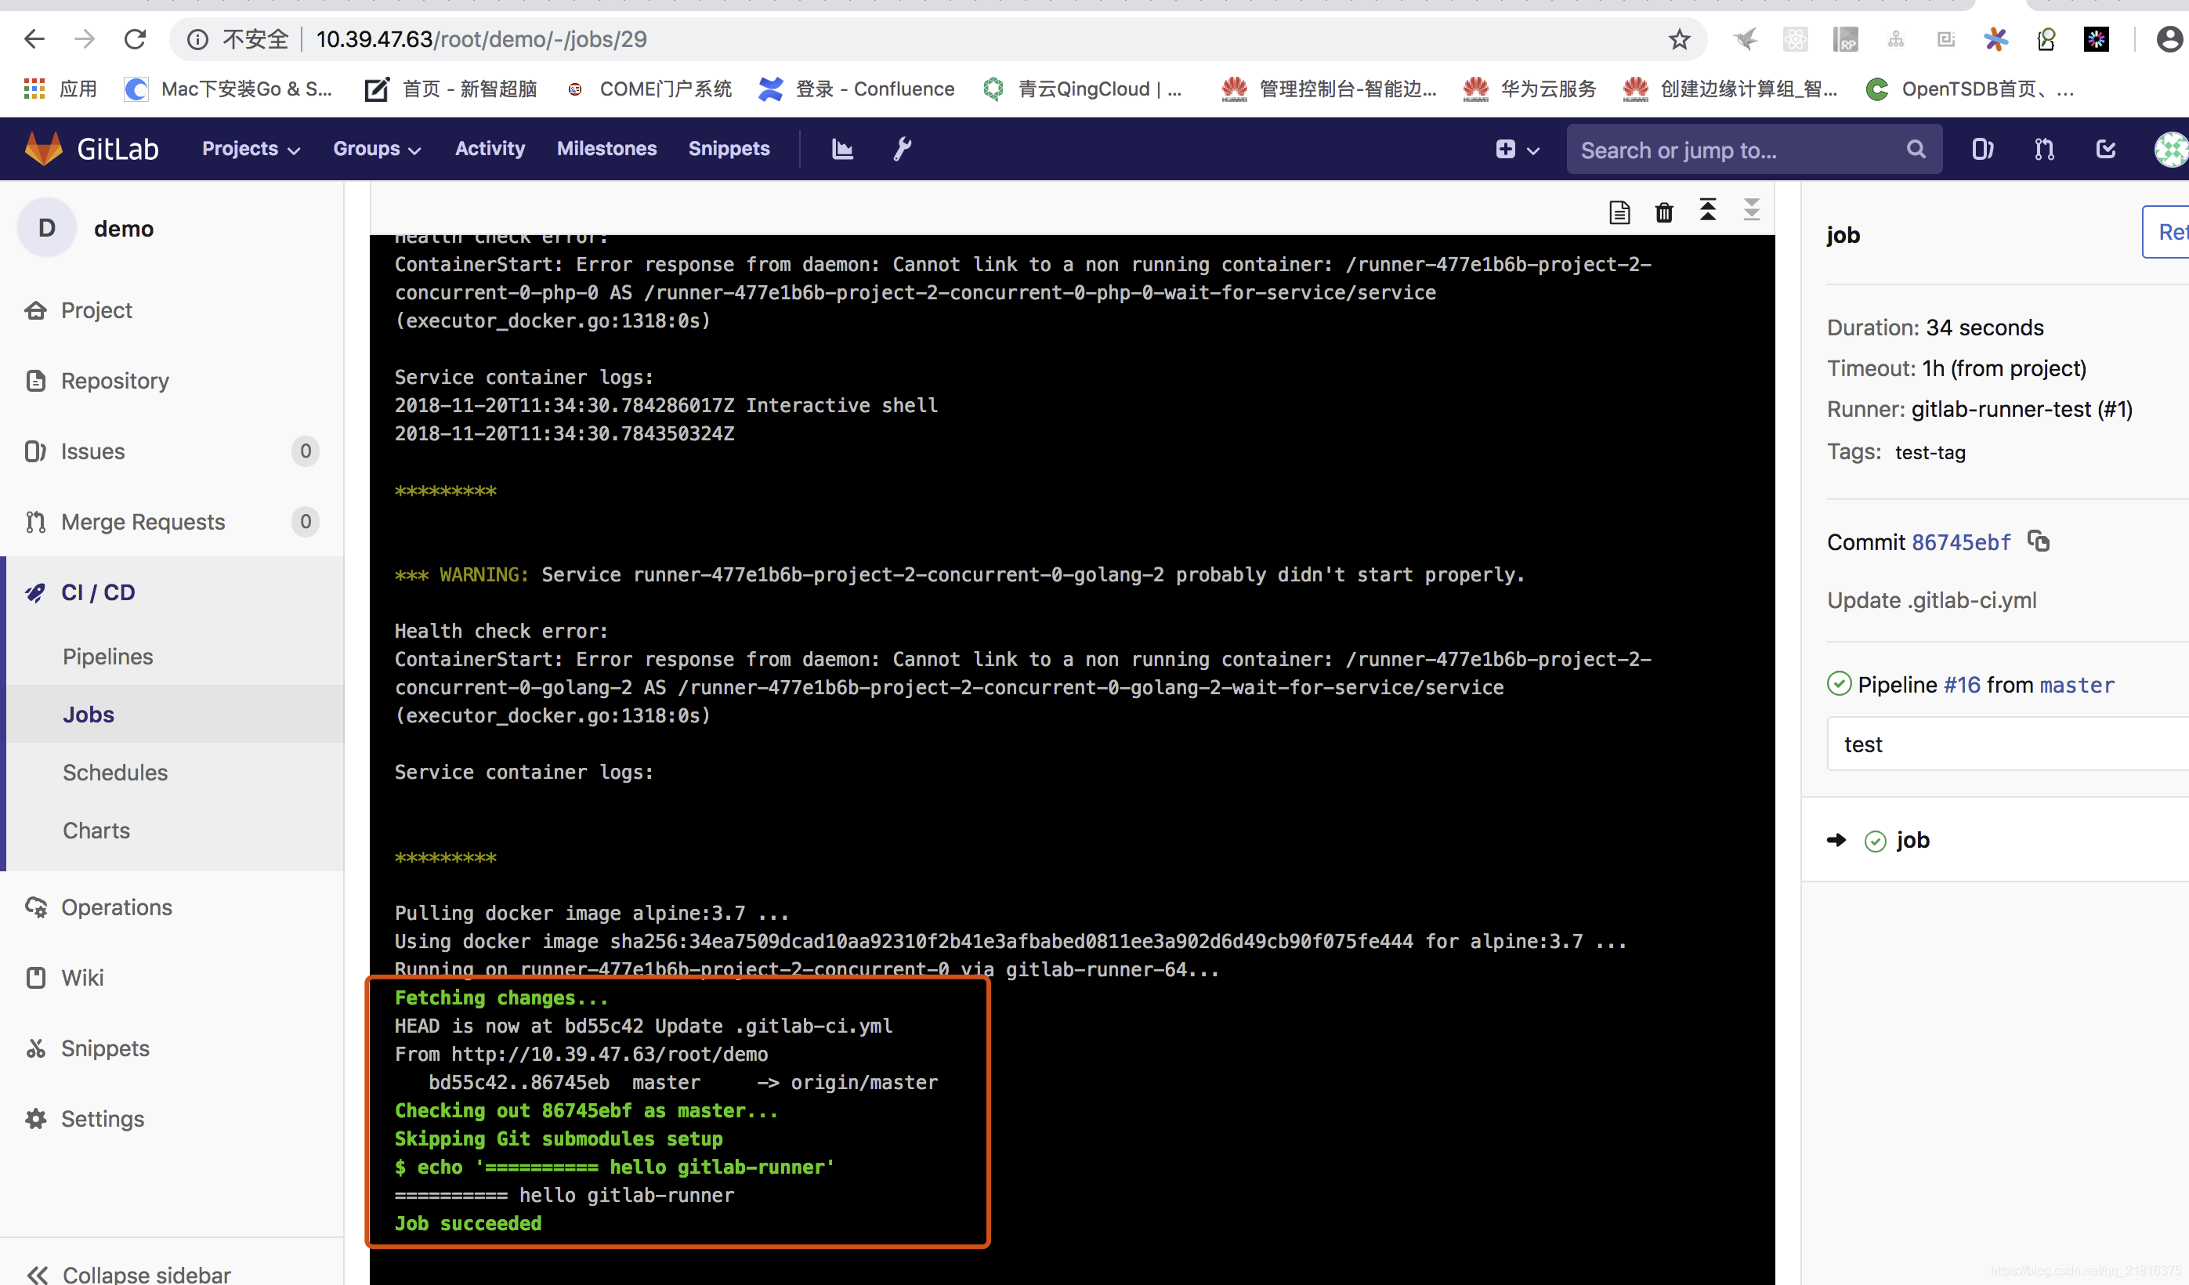Image resolution: width=2189 pixels, height=1285 pixels.
Task: Click commit link 86745ebf
Action: 1959,541
